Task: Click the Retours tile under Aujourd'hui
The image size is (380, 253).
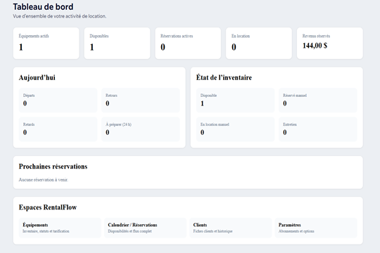Action: (141, 100)
